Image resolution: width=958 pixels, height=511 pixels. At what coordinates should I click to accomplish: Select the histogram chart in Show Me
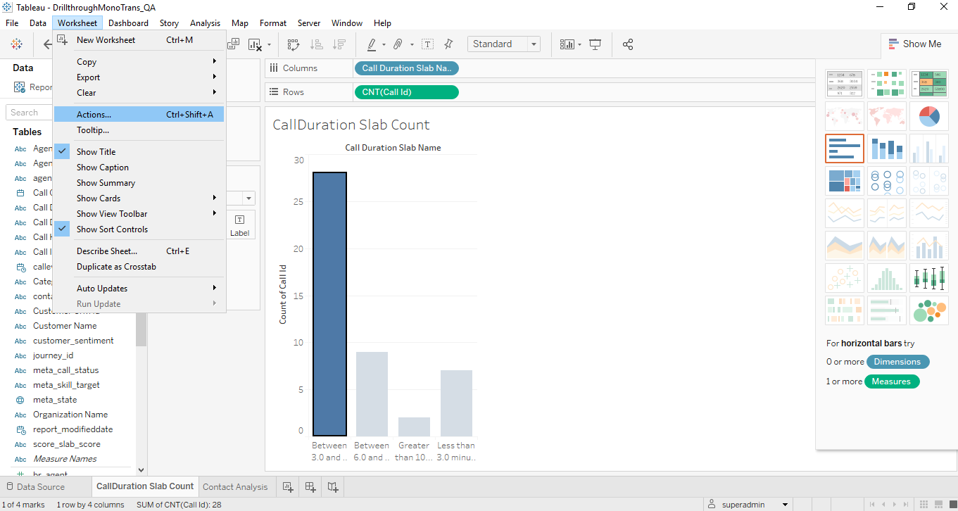pos(887,278)
